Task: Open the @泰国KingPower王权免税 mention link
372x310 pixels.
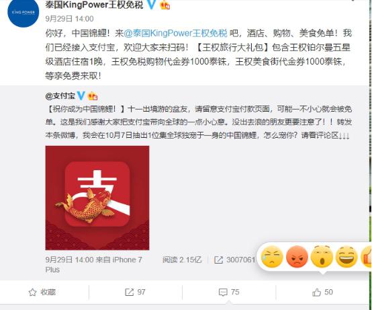Action: pyautogui.click(x=175, y=33)
